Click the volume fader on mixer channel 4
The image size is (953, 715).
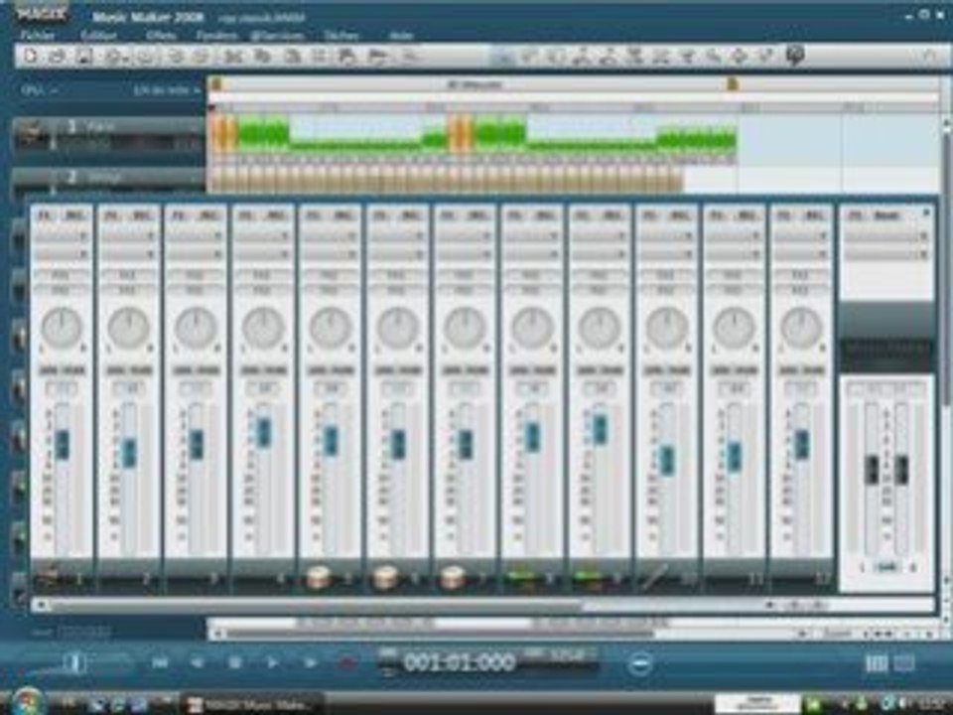pyautogui.click(x=264, y=432)
